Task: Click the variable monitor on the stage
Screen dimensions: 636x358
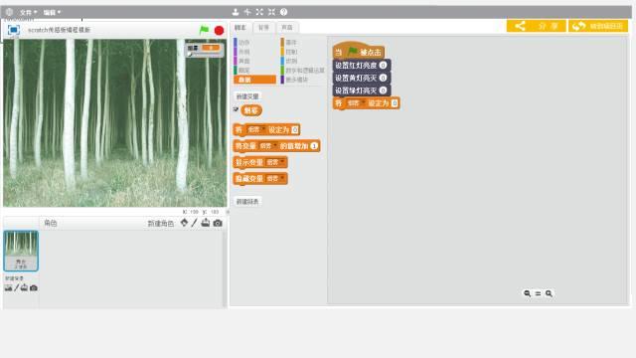Action: coord(204,50)
